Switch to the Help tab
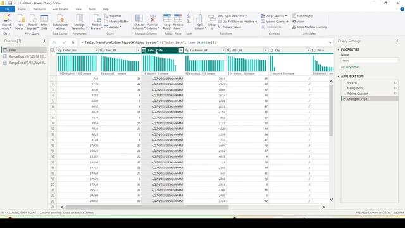 [106, 9]
